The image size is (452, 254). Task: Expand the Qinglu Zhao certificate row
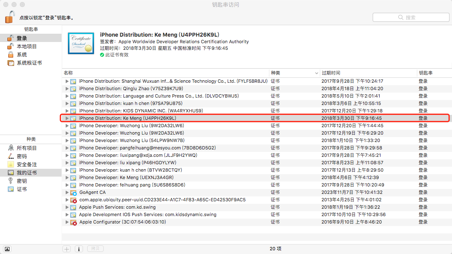(67, 89)
